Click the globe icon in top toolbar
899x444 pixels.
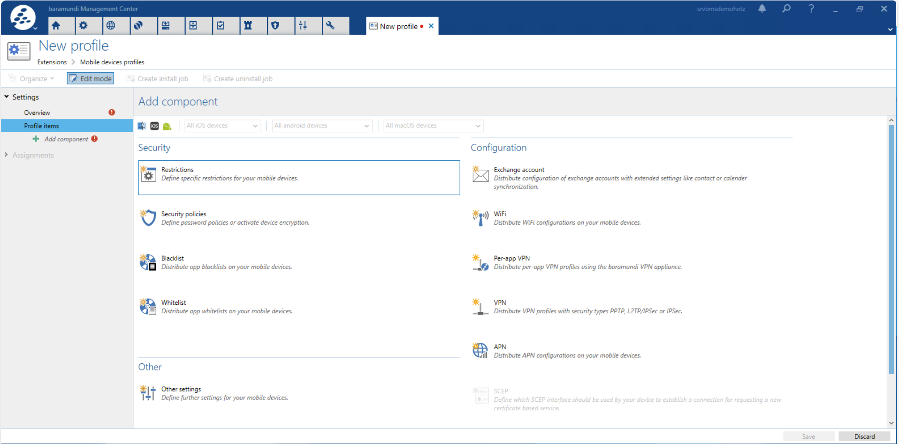[111, 26]
